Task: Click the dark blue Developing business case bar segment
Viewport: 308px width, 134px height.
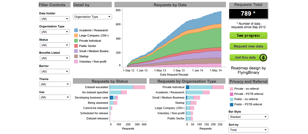Action: [x=111, y=98]
